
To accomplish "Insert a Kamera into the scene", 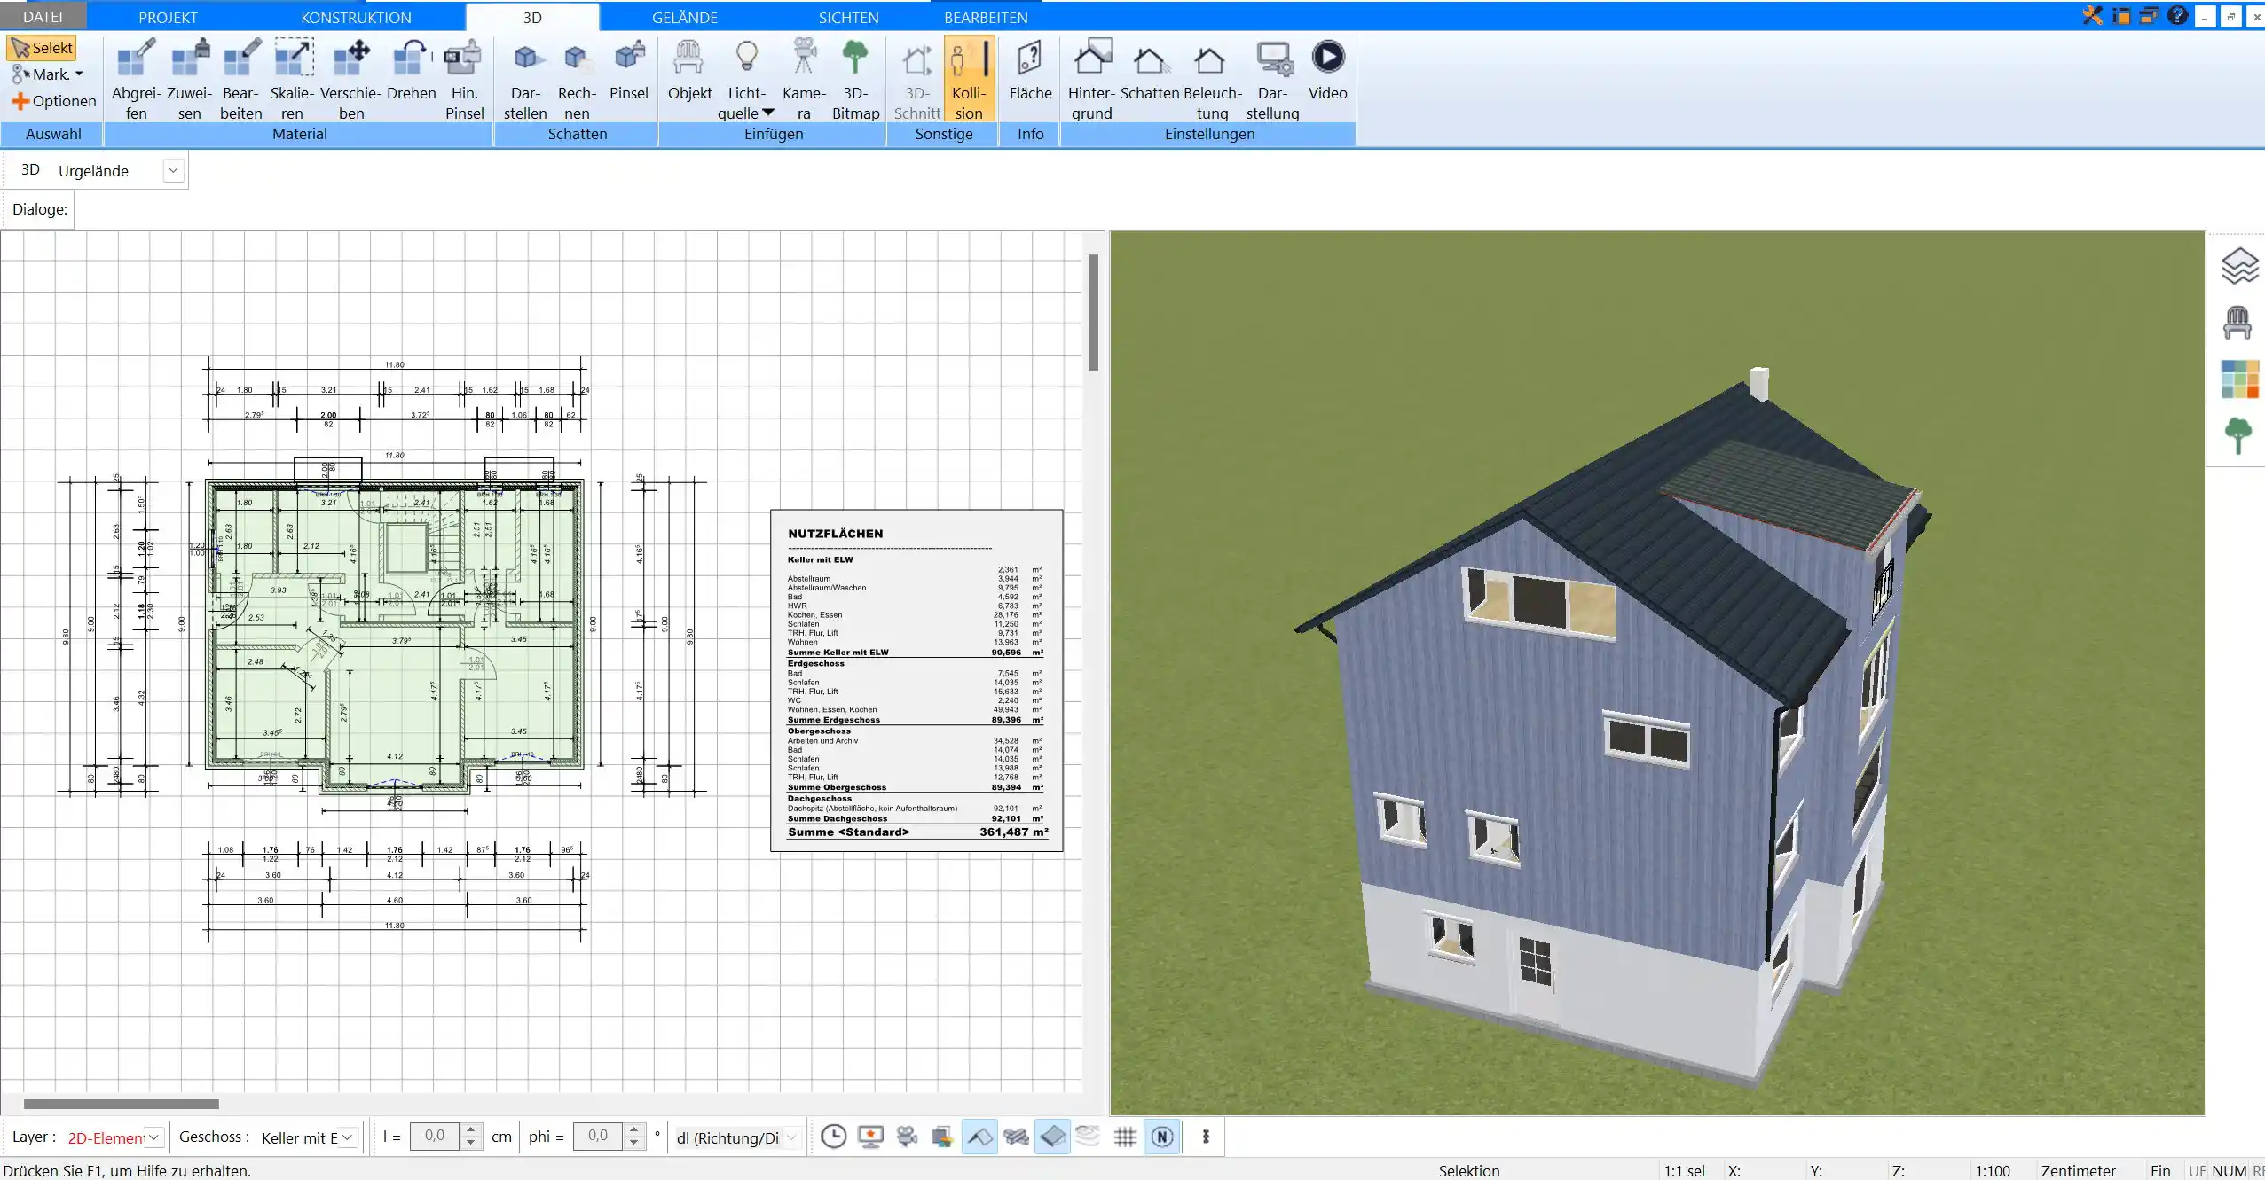I will coord(804,80).
